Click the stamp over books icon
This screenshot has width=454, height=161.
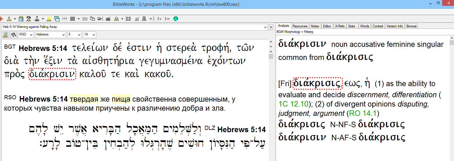[144, 19]
